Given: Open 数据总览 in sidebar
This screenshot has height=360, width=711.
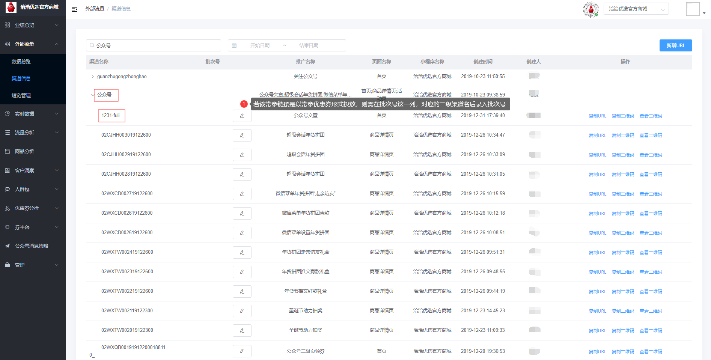Looking at the screenshot, I should pos(21,62).
